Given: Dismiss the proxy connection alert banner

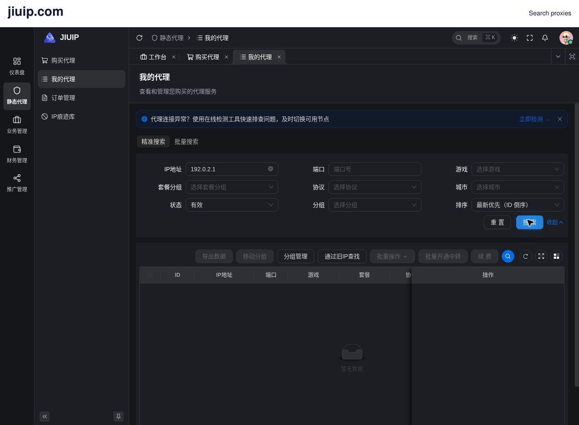Looking at the screenshot, I should pos(560,119).
